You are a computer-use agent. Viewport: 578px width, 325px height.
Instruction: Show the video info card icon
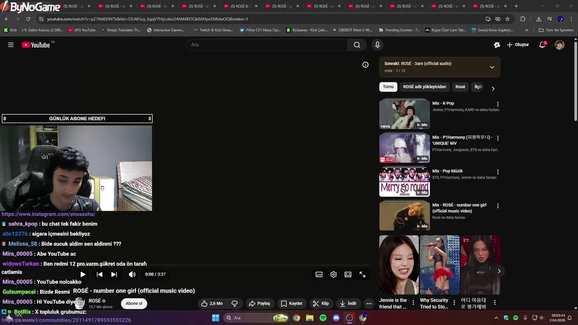point(365,65)
